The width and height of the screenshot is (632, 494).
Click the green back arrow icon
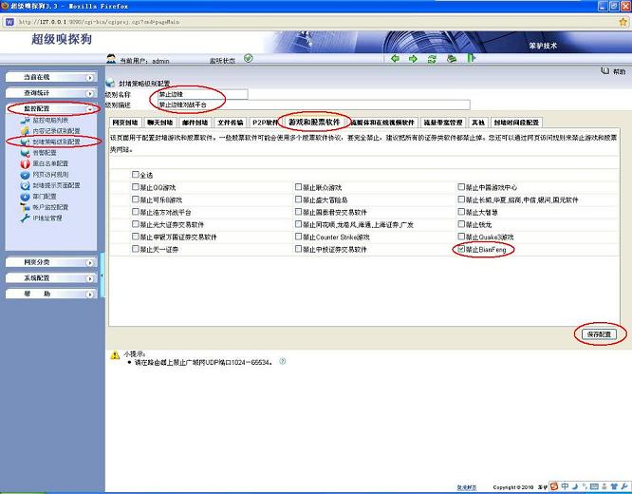pyautogui.click(x=396, y=58)
